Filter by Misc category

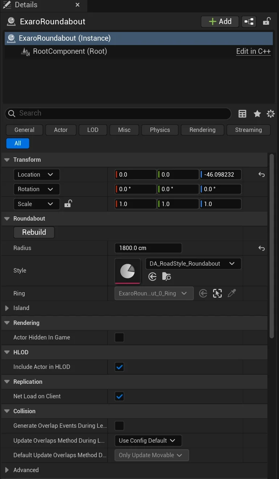pyautogui.click(x=124, y=130)
